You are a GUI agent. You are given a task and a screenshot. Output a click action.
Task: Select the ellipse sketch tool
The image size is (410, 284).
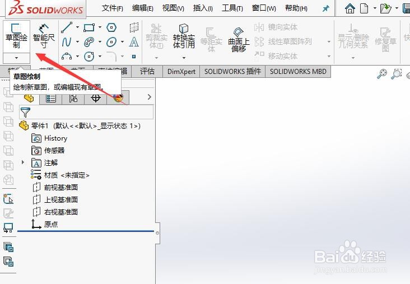coord(111,42)
